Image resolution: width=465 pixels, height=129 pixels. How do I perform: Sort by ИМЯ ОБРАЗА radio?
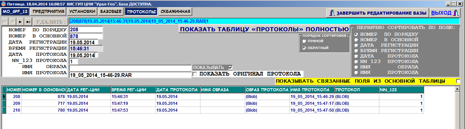(356, 67)
